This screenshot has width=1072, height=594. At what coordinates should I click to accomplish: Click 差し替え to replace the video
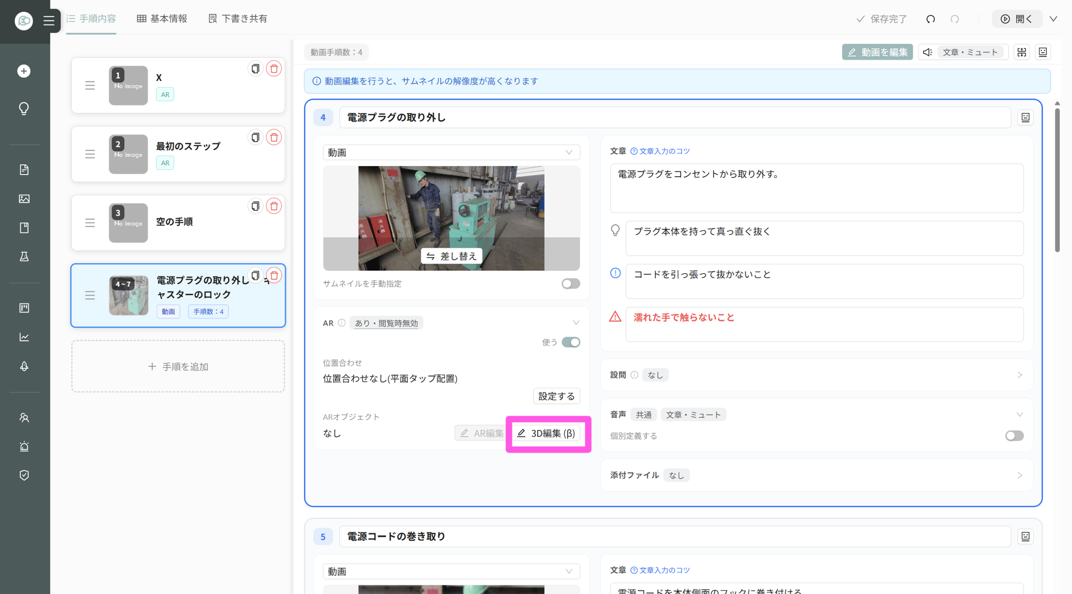point(451,256)
